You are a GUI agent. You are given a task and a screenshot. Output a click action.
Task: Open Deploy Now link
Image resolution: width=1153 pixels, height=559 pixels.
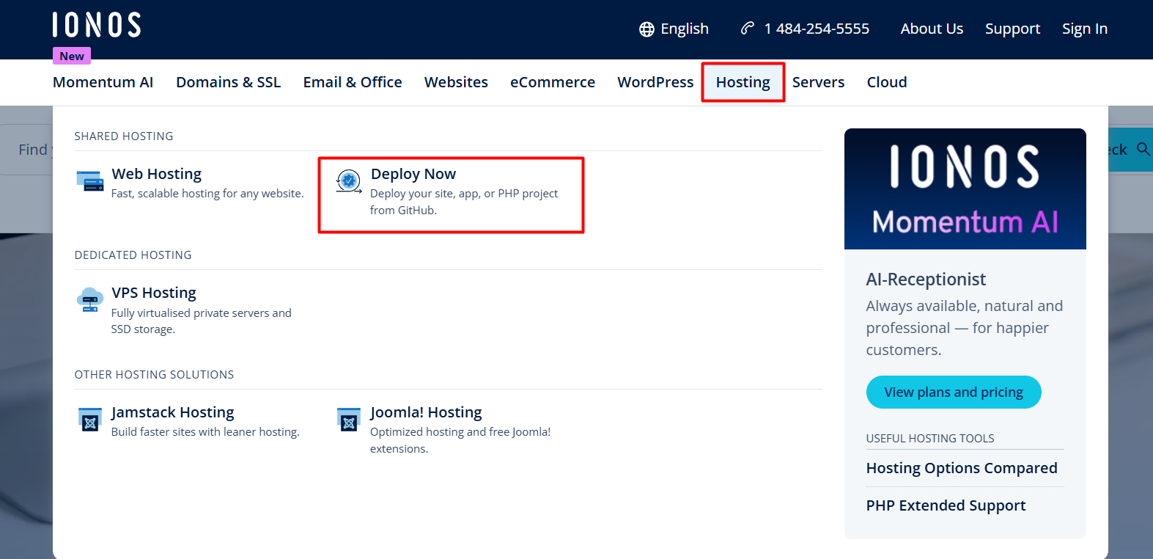(x=413, y=174)
